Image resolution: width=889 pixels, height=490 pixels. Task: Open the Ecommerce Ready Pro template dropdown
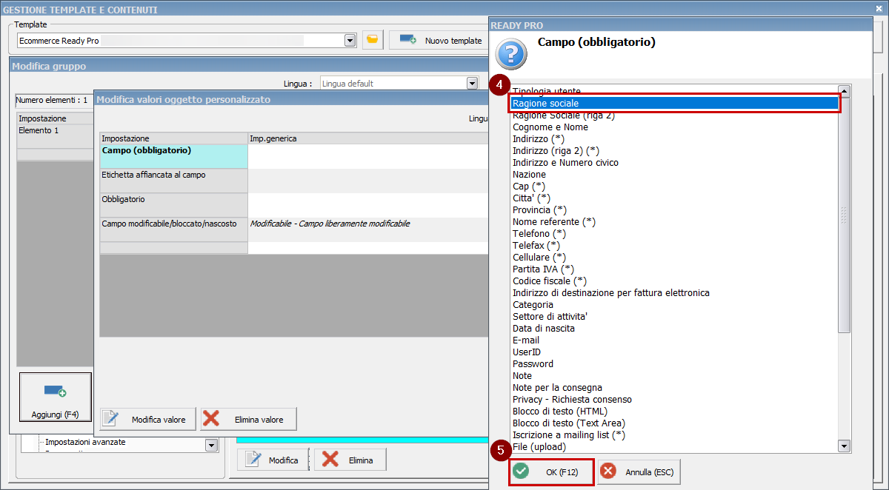[x=350, y=41]
